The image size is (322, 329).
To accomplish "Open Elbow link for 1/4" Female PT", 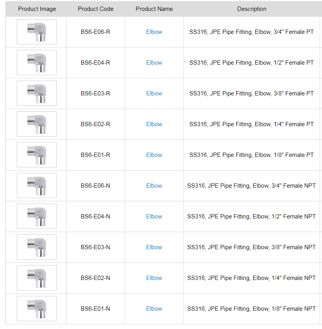I will tap(154, 124).
